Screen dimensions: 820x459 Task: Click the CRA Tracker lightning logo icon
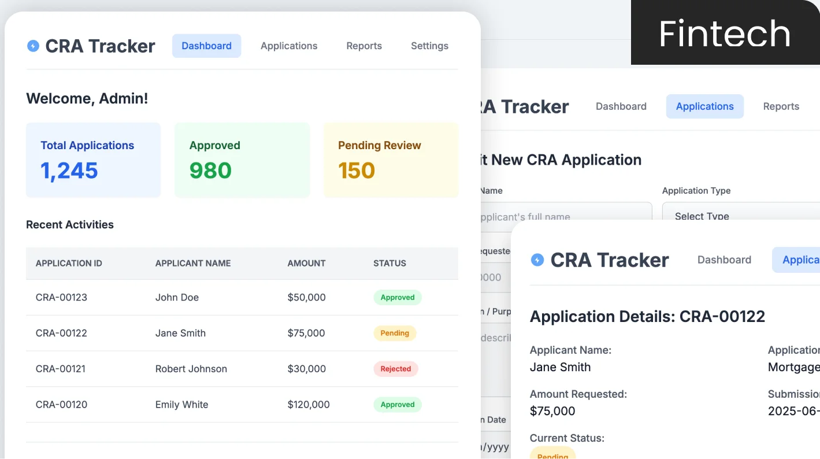[33, 45]
